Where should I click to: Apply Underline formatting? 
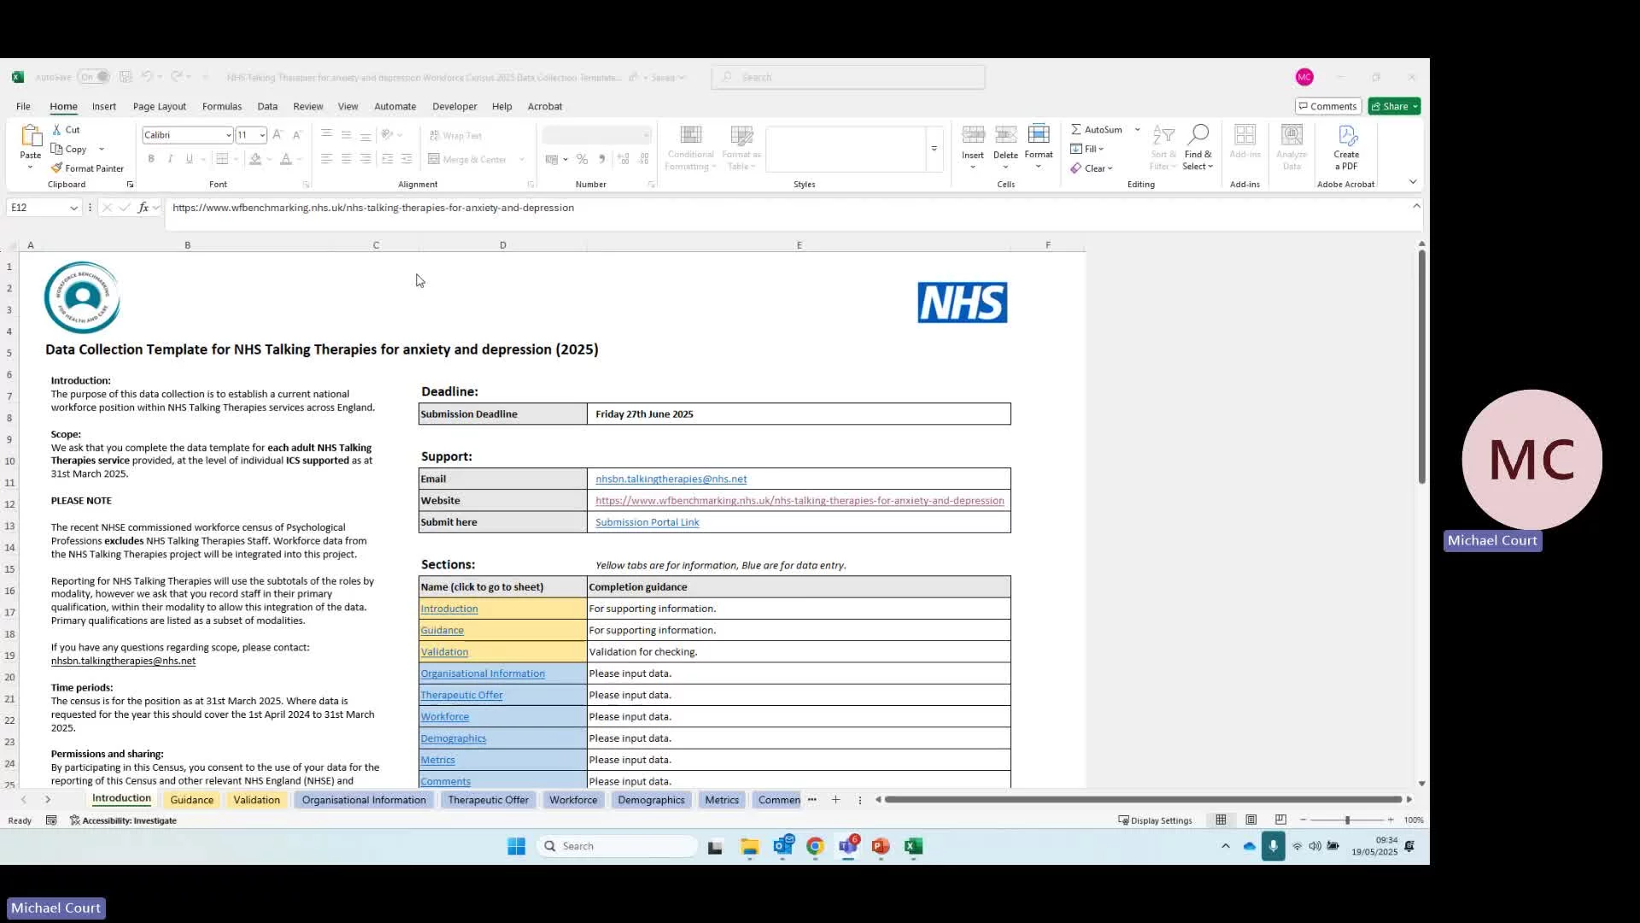coord(189,159)
